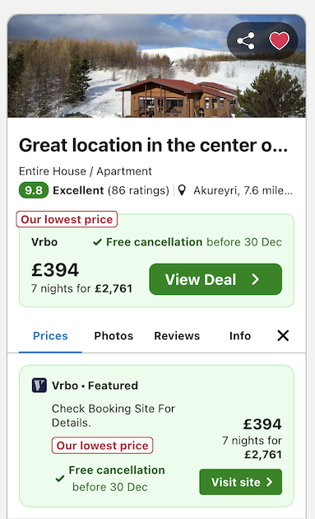Click the share icon on the photo
This screenshot has height=519, width=315.
pos(246,40)
